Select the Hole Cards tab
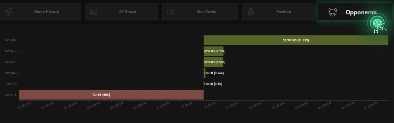Viewport: 394px width, 123px height. (200, 12)
